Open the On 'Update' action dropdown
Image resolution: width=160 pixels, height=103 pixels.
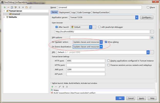point(101,42)
